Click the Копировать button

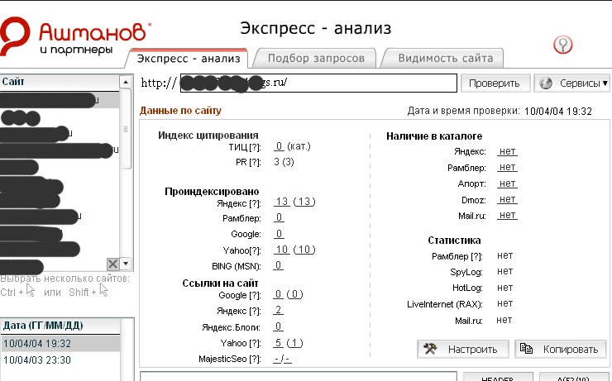tap(561, 349)
